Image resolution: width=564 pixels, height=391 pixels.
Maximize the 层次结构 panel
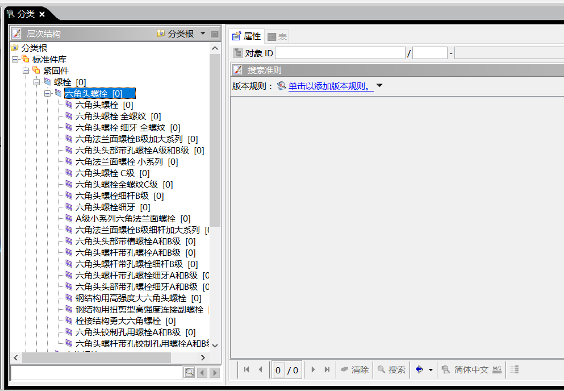[215, 34]
